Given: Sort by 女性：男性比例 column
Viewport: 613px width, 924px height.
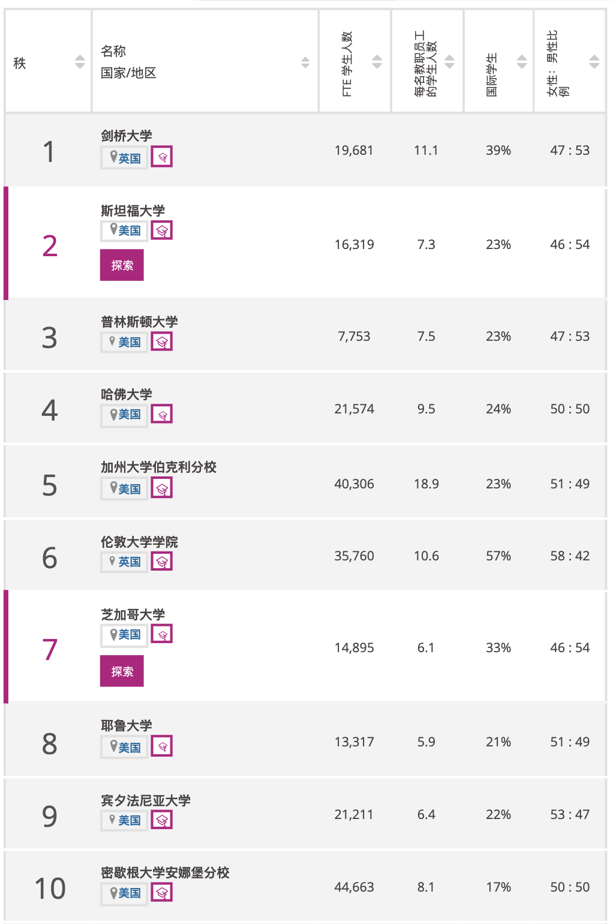Looking at the screenshot, I should (594, 62).
